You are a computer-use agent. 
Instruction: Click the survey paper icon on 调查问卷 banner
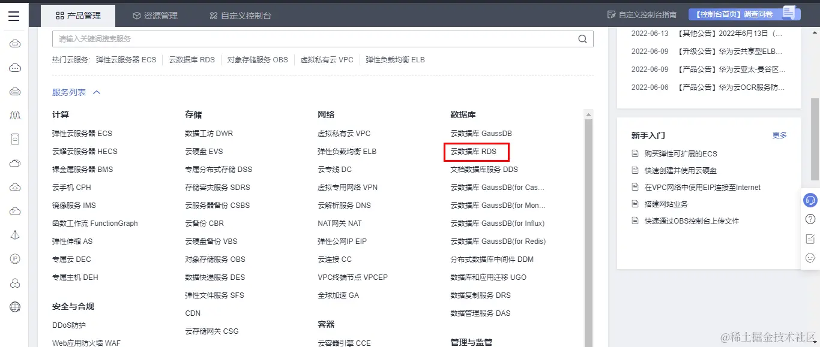789,13
